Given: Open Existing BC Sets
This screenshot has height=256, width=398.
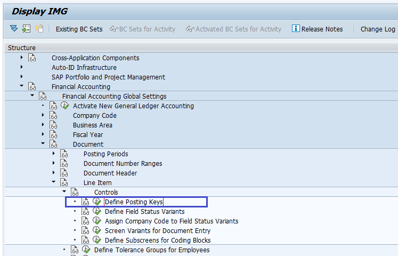Looking at the screenshot, I should pos(79,29).
